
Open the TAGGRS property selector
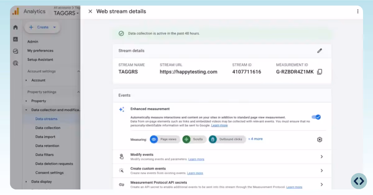[67, 13]
